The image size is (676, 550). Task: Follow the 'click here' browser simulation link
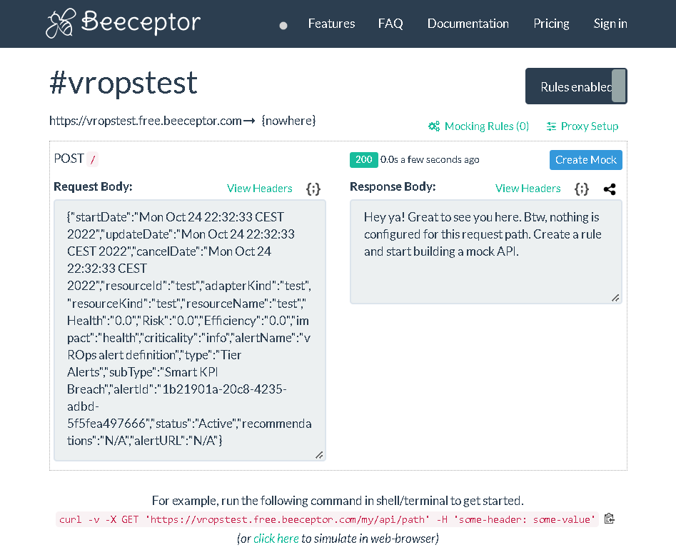(276, 539)
